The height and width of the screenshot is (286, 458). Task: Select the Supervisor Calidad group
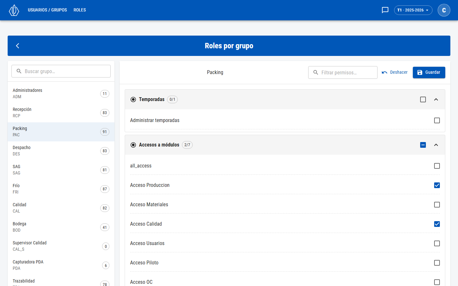(61, 246)
